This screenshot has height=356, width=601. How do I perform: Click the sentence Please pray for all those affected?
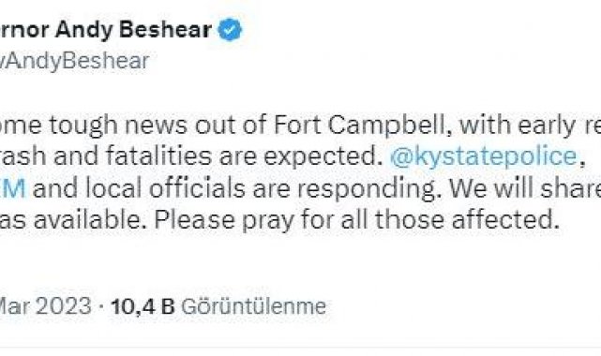pyautogui.click(x=356, y=220)
